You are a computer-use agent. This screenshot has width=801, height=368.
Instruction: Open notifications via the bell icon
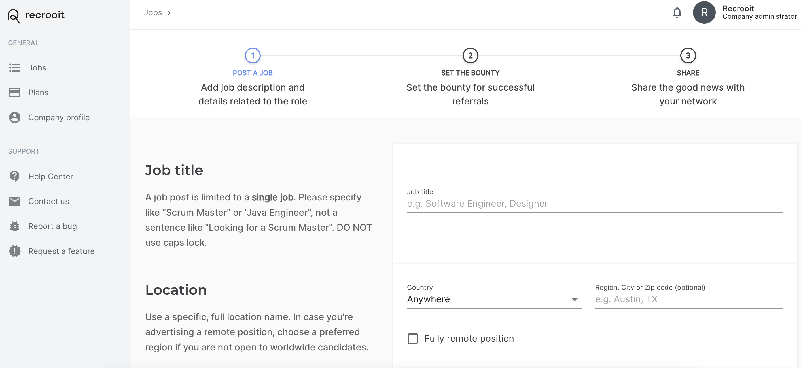(677, 12)
